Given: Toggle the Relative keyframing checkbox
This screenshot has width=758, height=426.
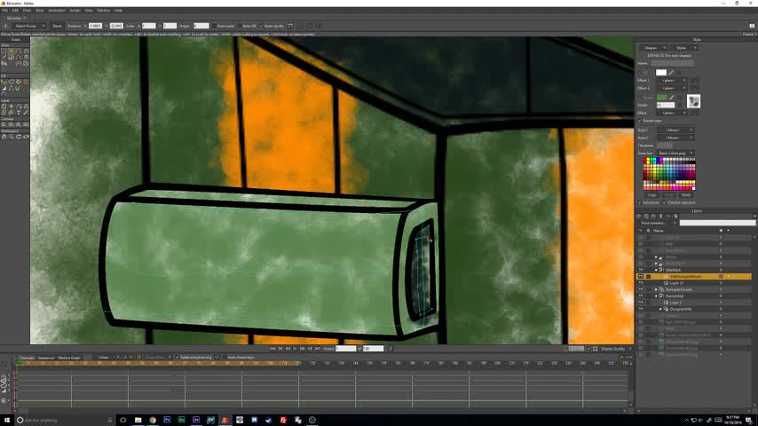Looking at the screenshot, I should point(178,358).
